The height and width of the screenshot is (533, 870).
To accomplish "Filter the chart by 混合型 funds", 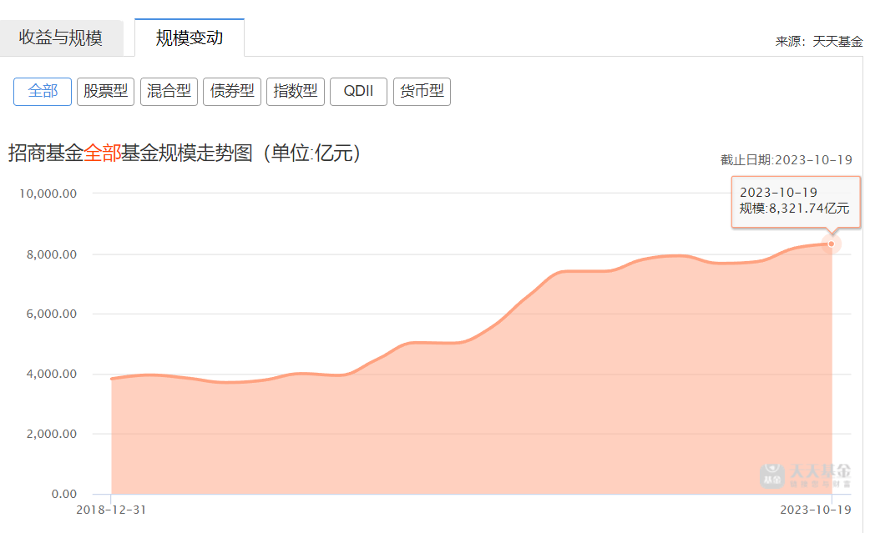I will point(169,92).
